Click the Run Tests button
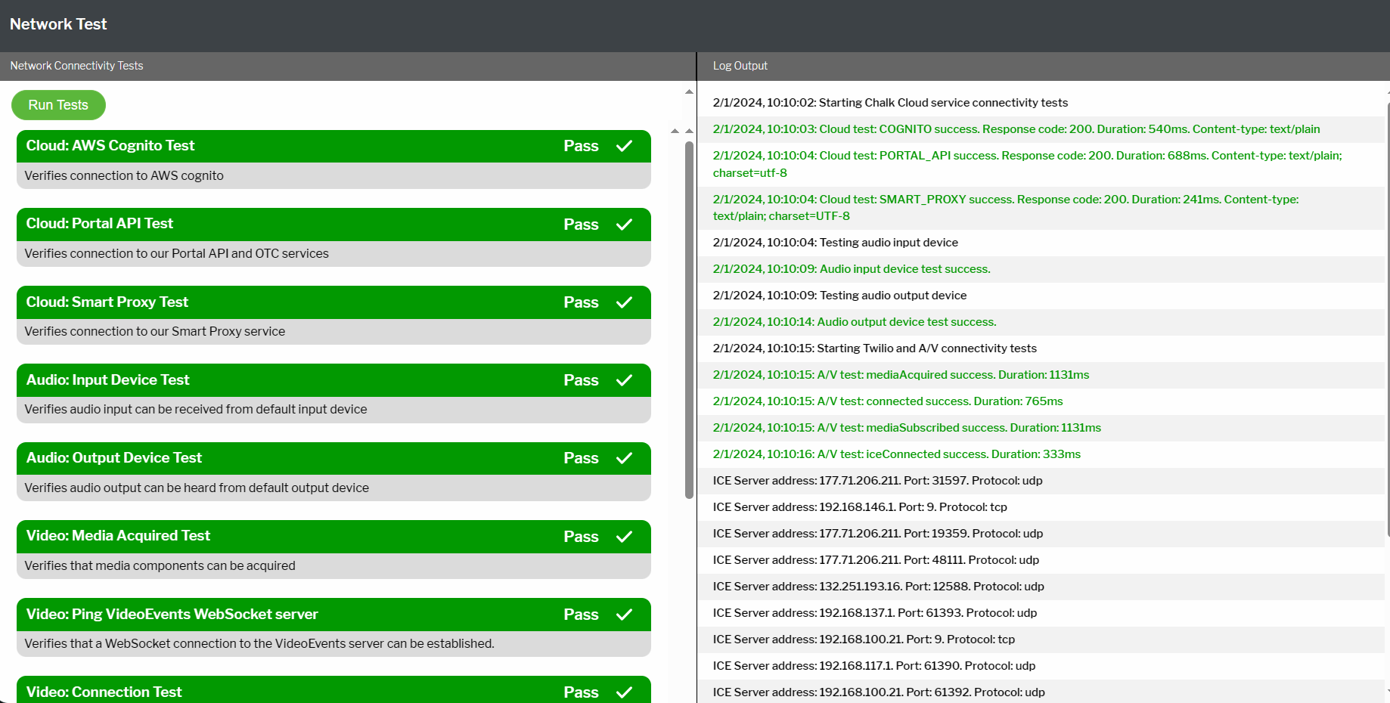The image size is (1390, 703). pos(58,105)
